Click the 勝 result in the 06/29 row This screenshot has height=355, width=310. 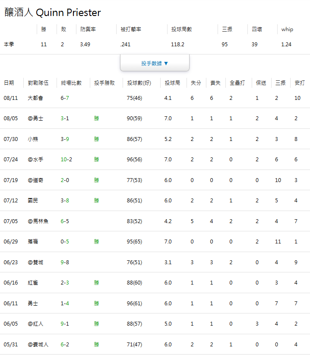(x=97, y=242)
